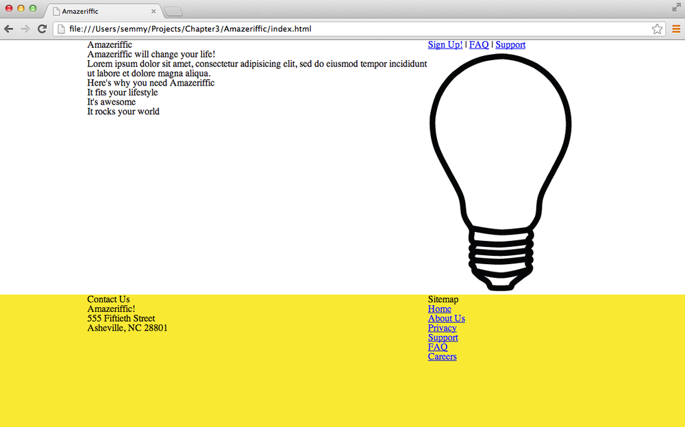The height and width of the screenshot is (427, 685).
Task: Select the Amazeriffic browser tab
Action: [103, 11]
